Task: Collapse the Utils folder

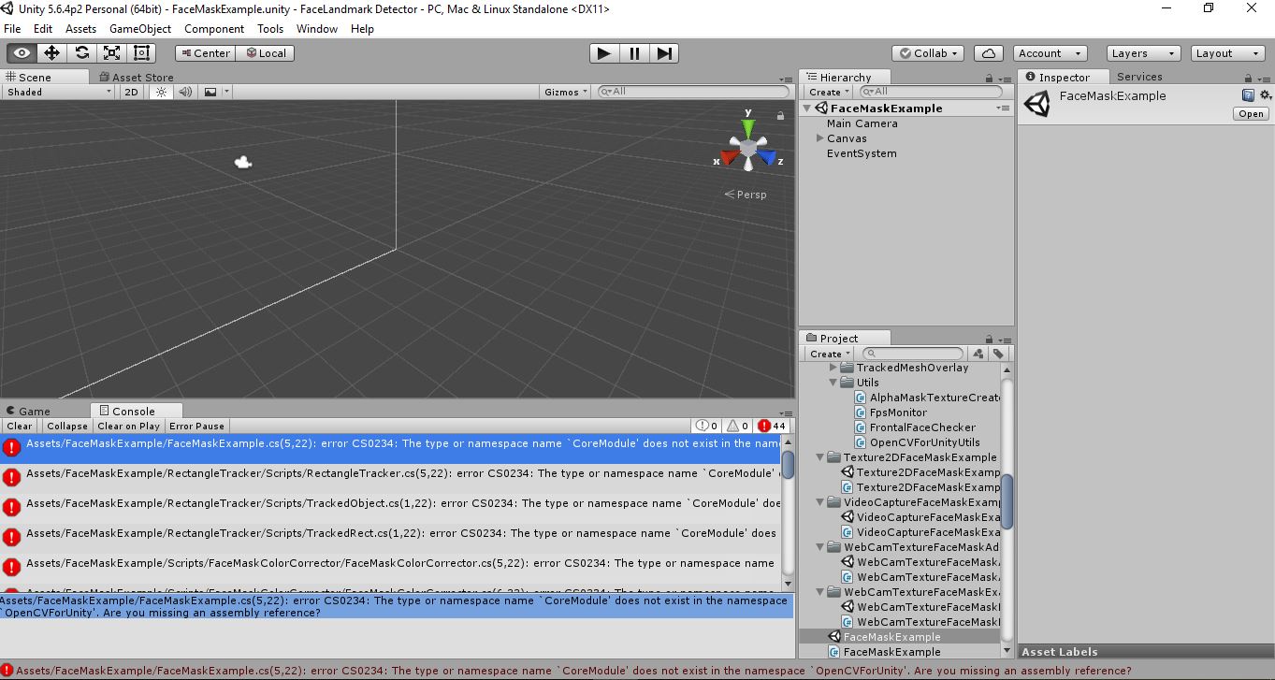Action: pos(833,383)
